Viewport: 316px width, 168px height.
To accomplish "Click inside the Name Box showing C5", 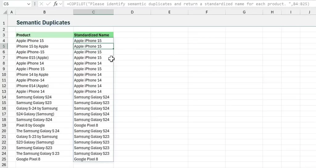I will pos(14,4).
